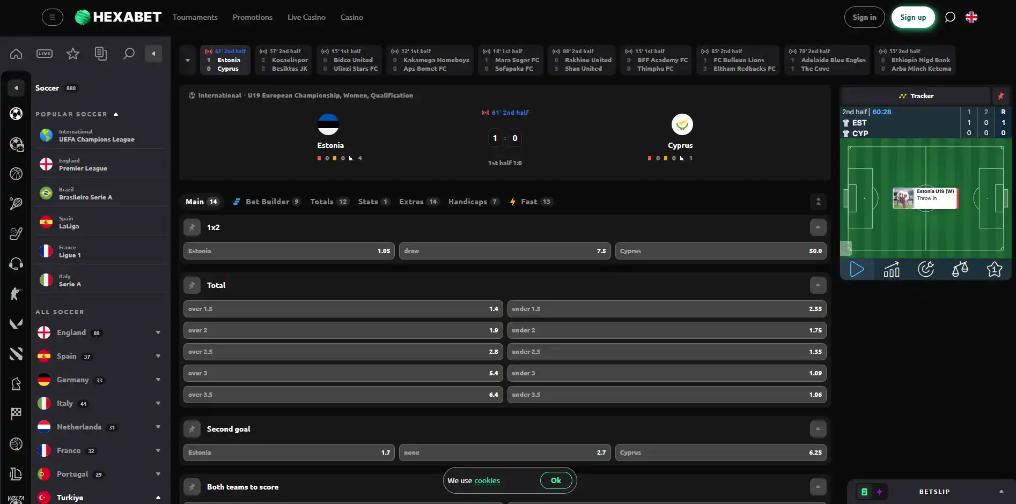Open the bet history receipt icon
The image size is (1016, 504).
click(100, 54)
